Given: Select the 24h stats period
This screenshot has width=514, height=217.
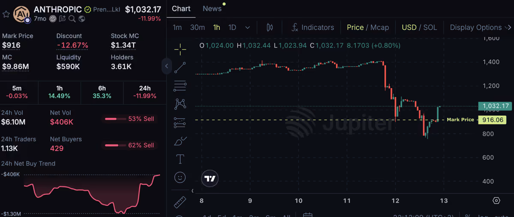Looking at the screenshot, I should coord(145,92).
